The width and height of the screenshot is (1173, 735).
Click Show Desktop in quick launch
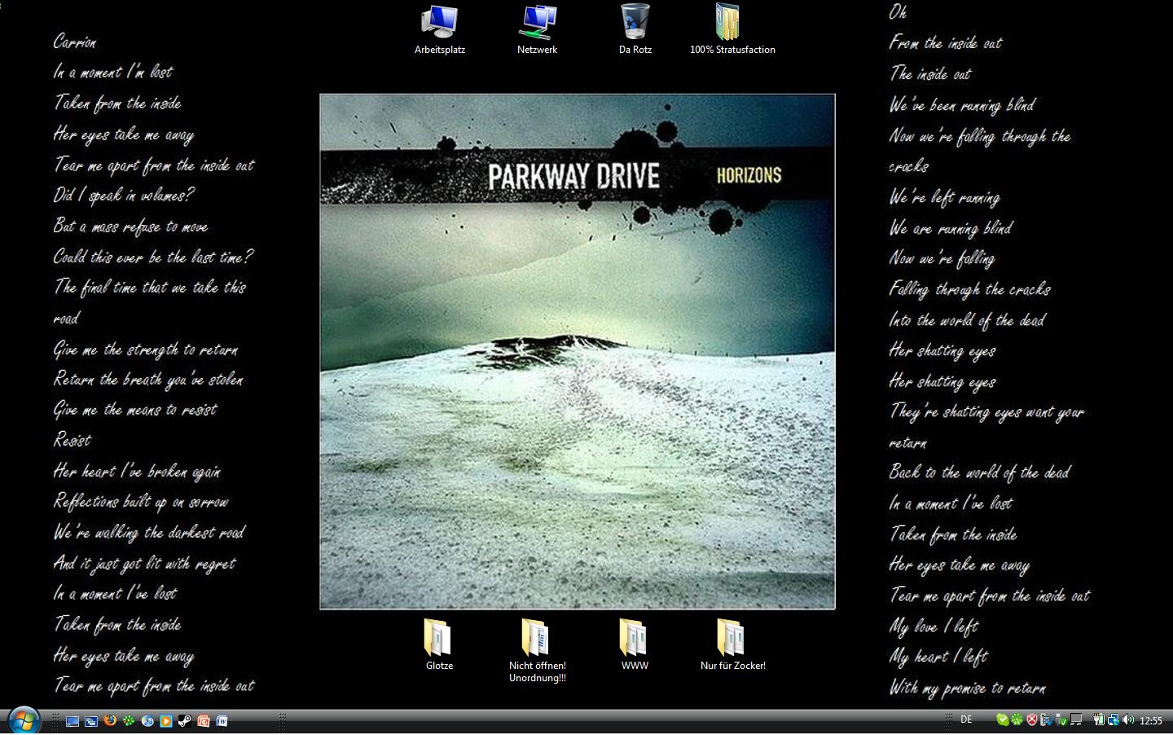tap(72, 721)
